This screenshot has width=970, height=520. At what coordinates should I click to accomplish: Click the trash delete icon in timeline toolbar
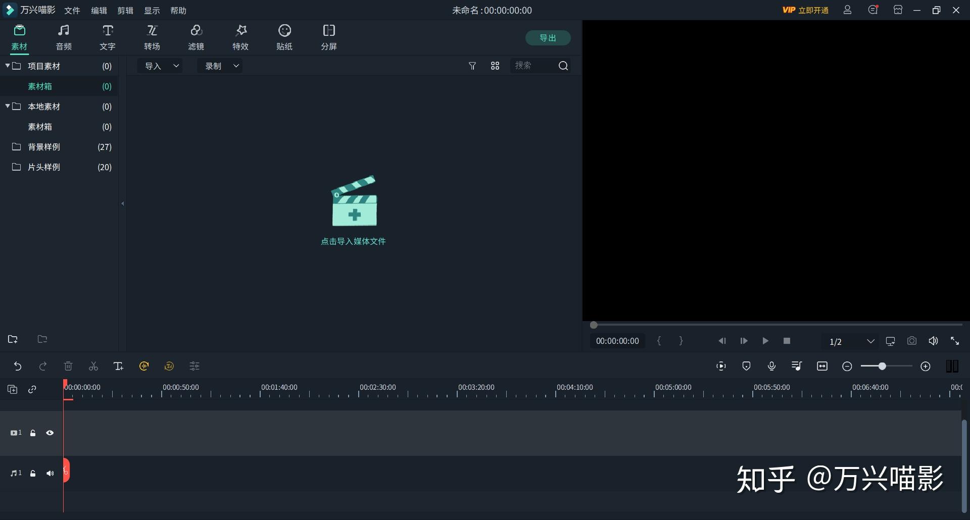(68, 366)
